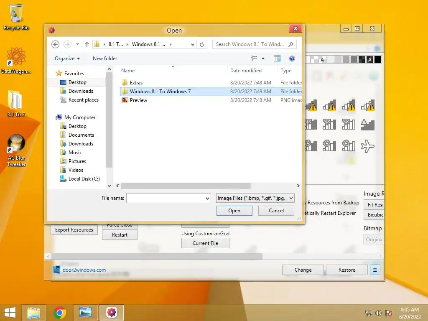Image resolution: width=428 pixels, height=321 pixels.
Task: Click Export Resources in CustomizerGod
Action: tap(74, 230)
